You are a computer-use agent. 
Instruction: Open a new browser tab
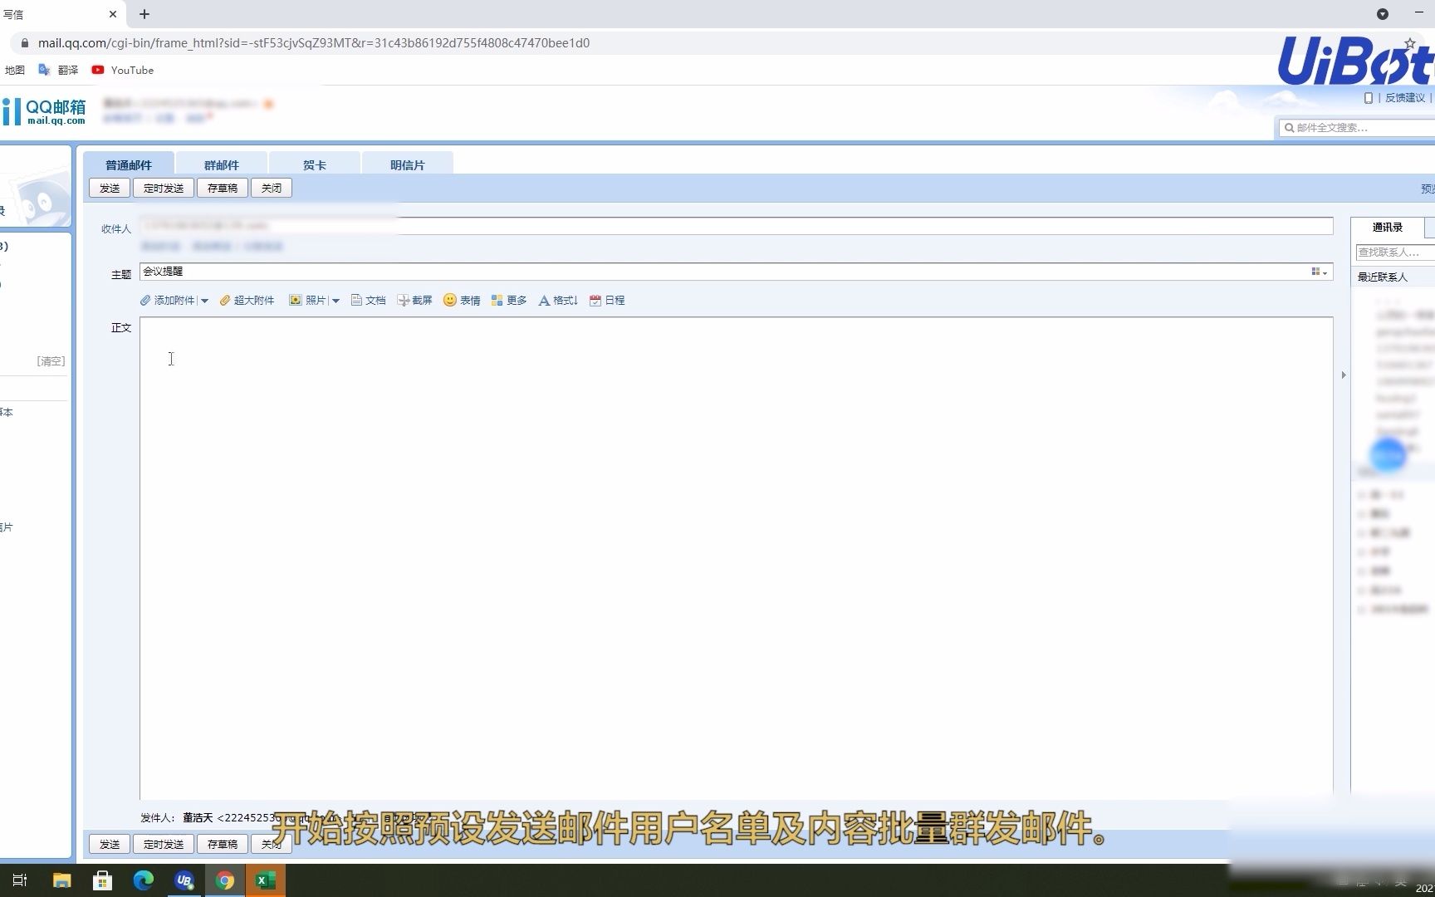144,14
